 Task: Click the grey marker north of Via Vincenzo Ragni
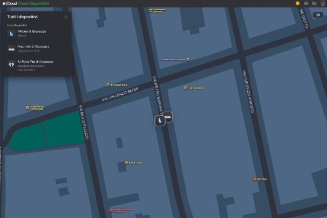coord(188,59)
